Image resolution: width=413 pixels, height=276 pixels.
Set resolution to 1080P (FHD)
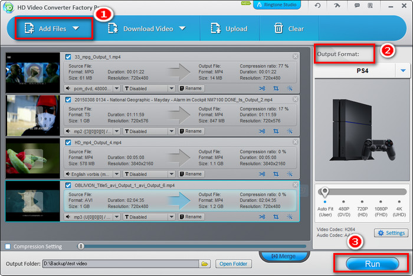[381, 209]
